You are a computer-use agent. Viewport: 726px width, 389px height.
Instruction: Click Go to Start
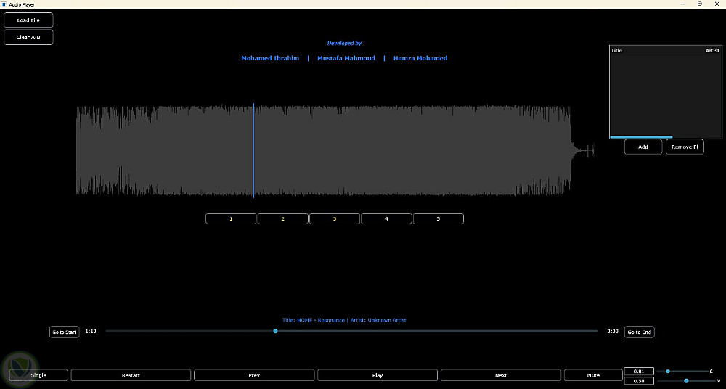[65, 332]
